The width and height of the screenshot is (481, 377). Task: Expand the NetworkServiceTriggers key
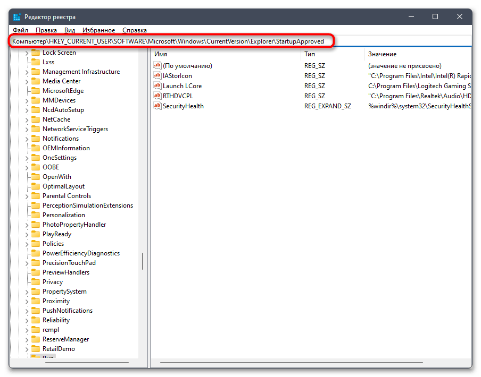27,130
